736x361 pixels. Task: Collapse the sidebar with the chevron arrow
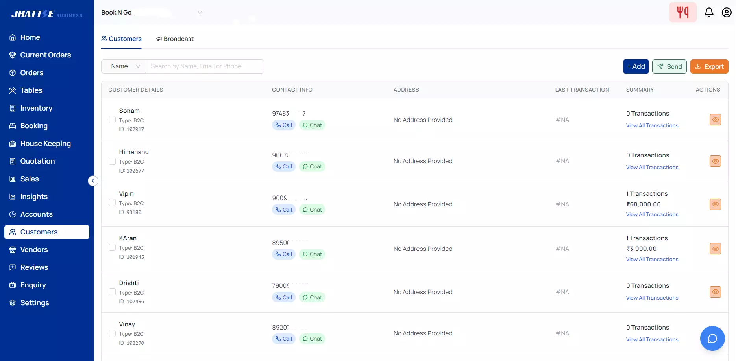pyautogui.click(x=93, y=180)
